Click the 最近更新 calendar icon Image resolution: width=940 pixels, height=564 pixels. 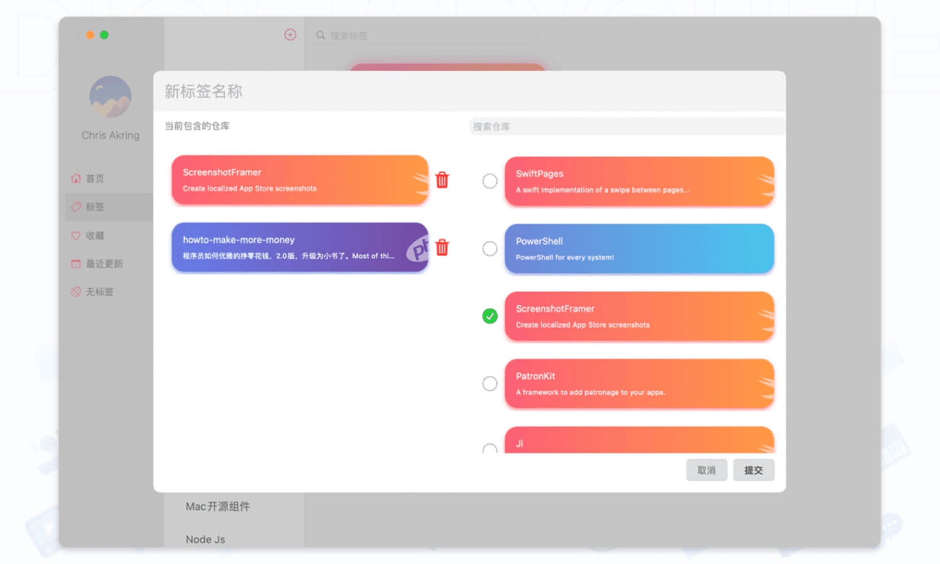(x=76, y=264)
